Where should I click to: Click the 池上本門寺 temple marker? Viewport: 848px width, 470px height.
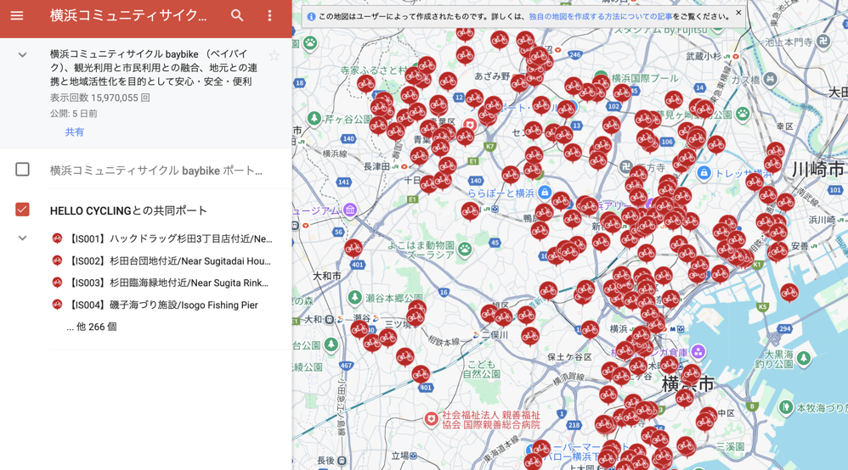pos(823,42)
